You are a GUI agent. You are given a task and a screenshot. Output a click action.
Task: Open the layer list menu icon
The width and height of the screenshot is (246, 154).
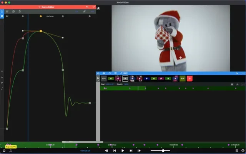[x=115, y=73]
